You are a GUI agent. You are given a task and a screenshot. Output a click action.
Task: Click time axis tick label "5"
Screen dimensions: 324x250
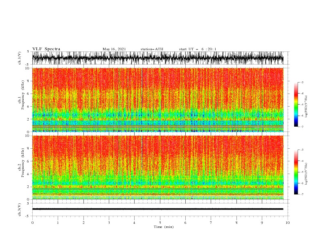[x=160, y=223]
